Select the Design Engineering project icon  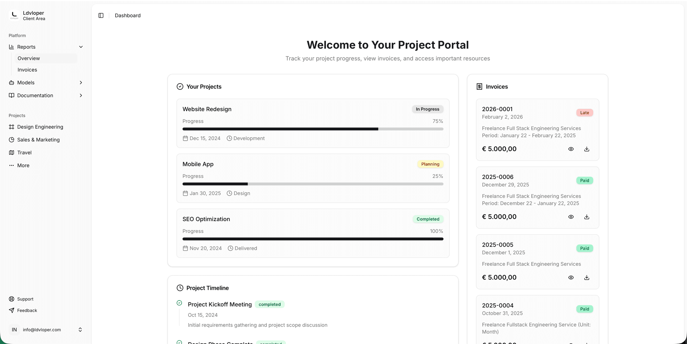11,127
